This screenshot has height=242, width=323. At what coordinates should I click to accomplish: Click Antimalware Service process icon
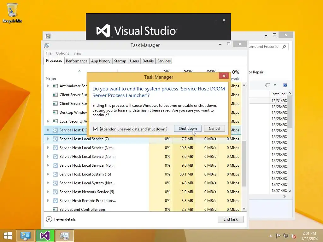point(55,86)
